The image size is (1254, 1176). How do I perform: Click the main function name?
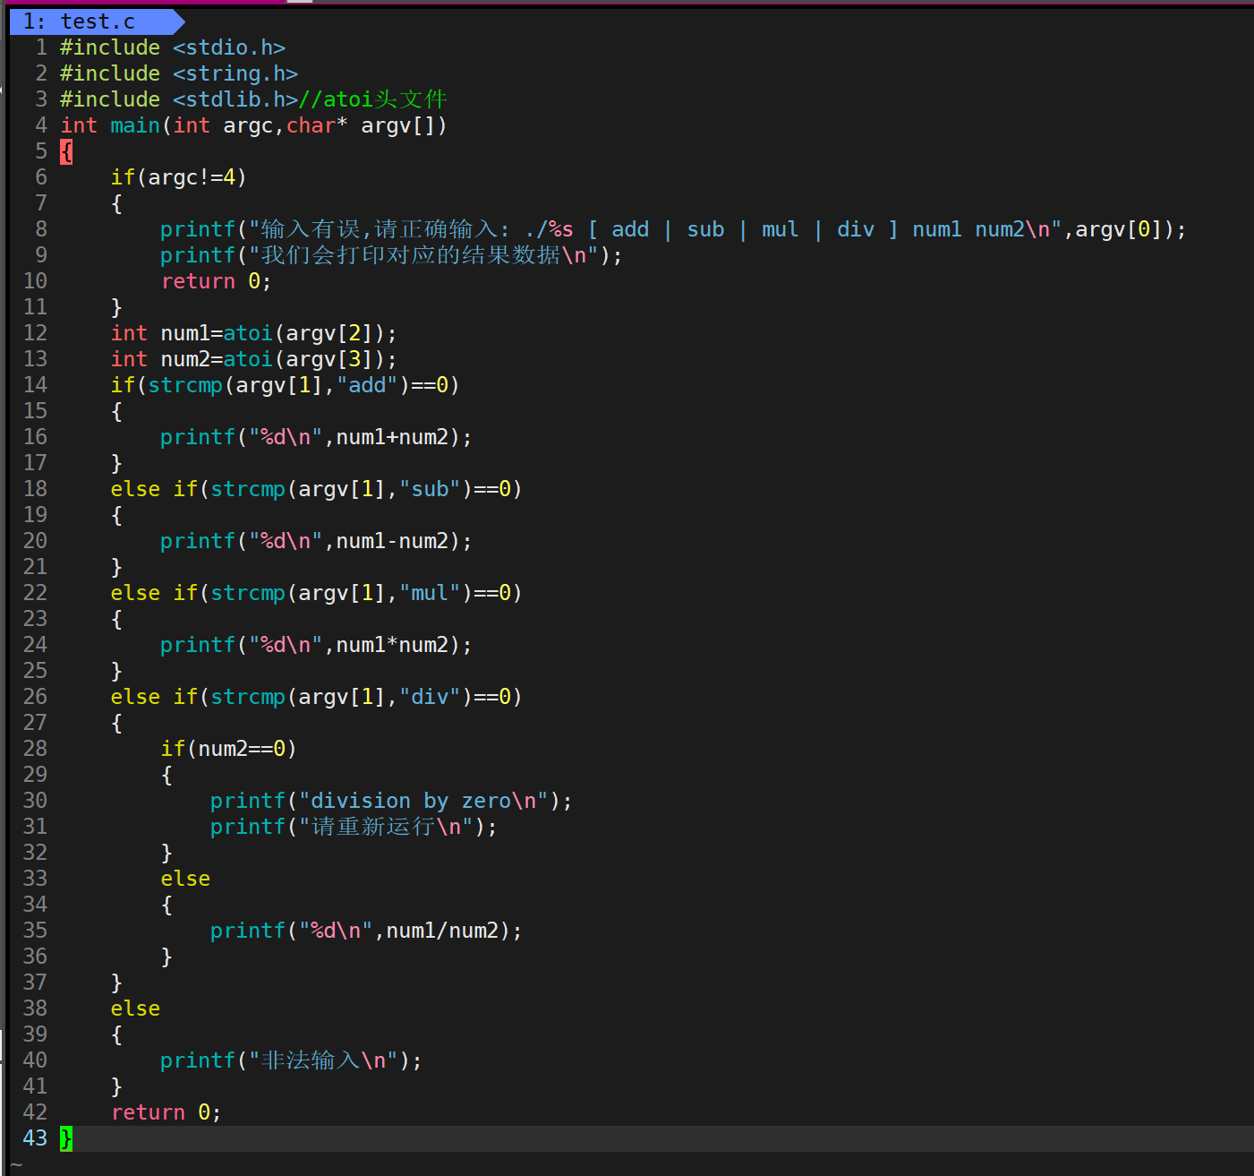[x=135, y=125]
